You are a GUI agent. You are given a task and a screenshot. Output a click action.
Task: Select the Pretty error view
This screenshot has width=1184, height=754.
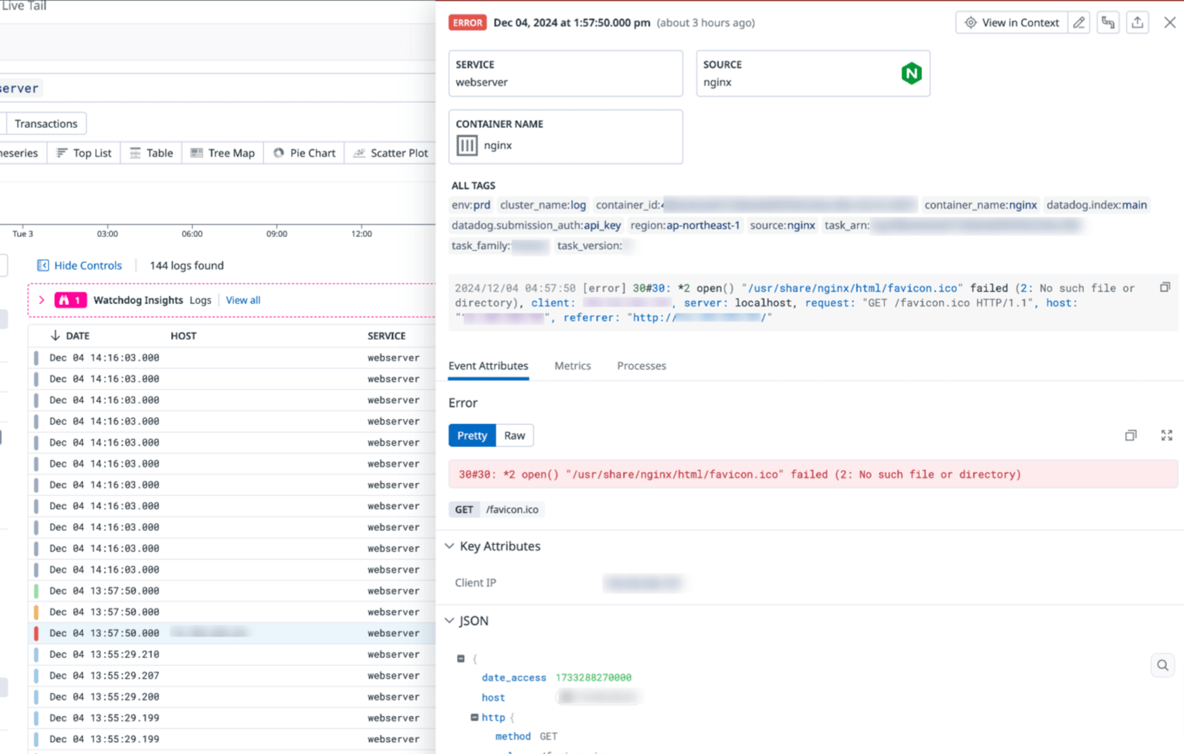point(472,435)
